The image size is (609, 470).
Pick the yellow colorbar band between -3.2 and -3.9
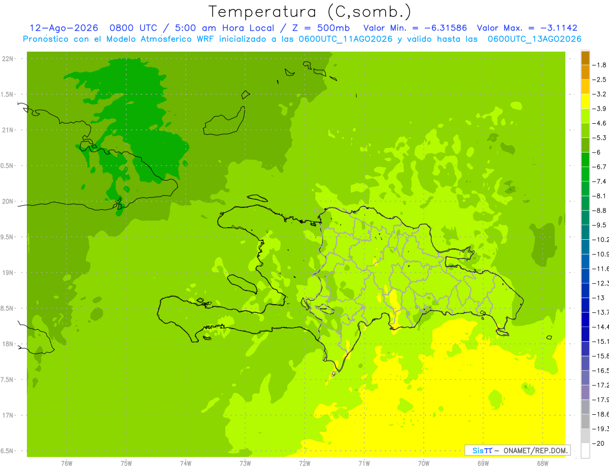585,101
